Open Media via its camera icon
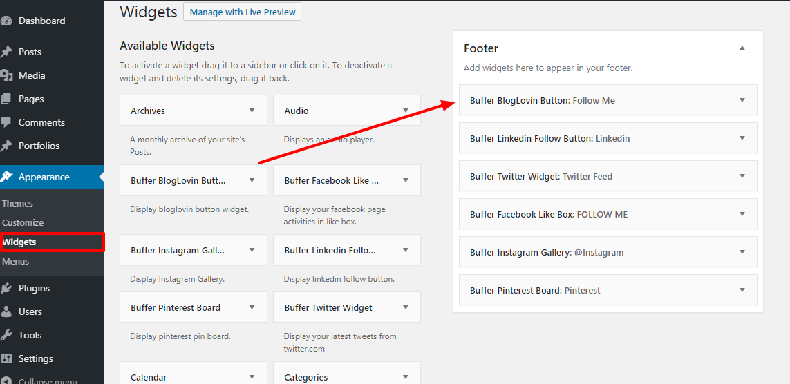Viewport: 790px width, 384px height. click(6, 75)
